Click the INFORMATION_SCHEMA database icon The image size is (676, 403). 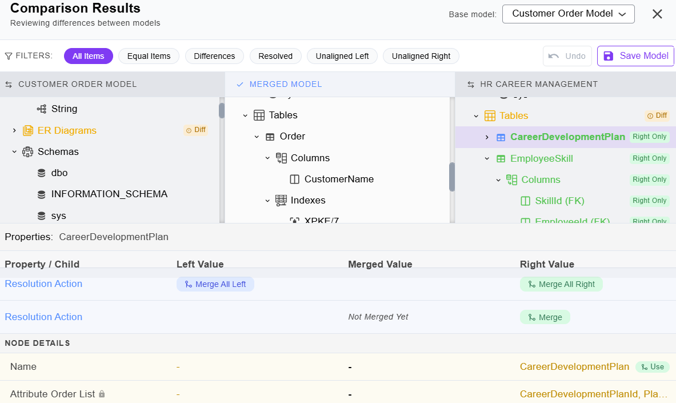[x=41, y=194]
